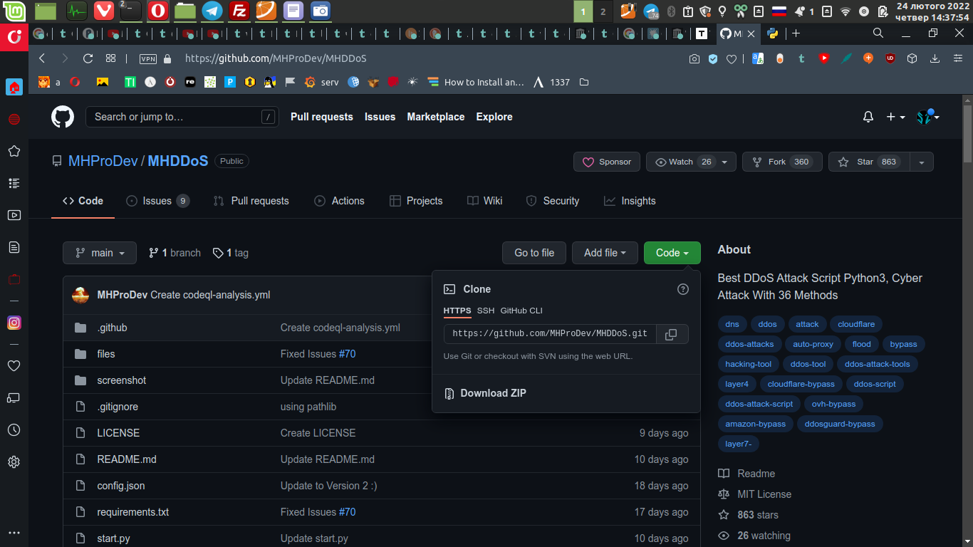Image resolution: width=973 pixels, height=547 pixels.
Task: Expand the star lists dropdown arrow
Action: tap(922, 162)
